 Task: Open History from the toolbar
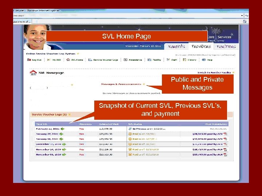(x=190, y=60)
